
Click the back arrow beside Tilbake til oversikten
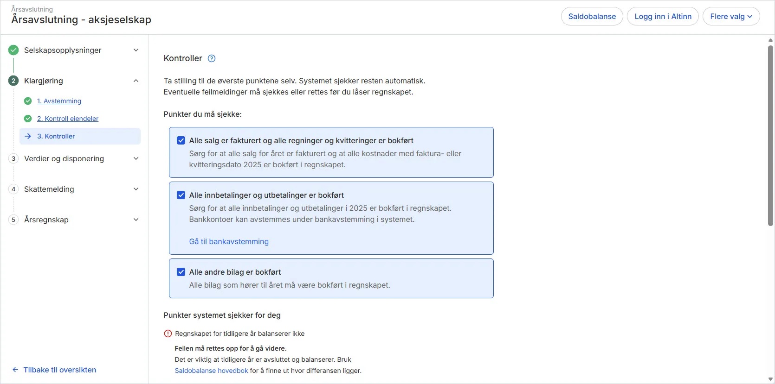pyautogui.click(x=15, y=370)
